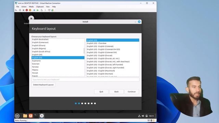Pause the virtual machine with blue icon
Screen dimensions: 219x123
coord(34,10)
